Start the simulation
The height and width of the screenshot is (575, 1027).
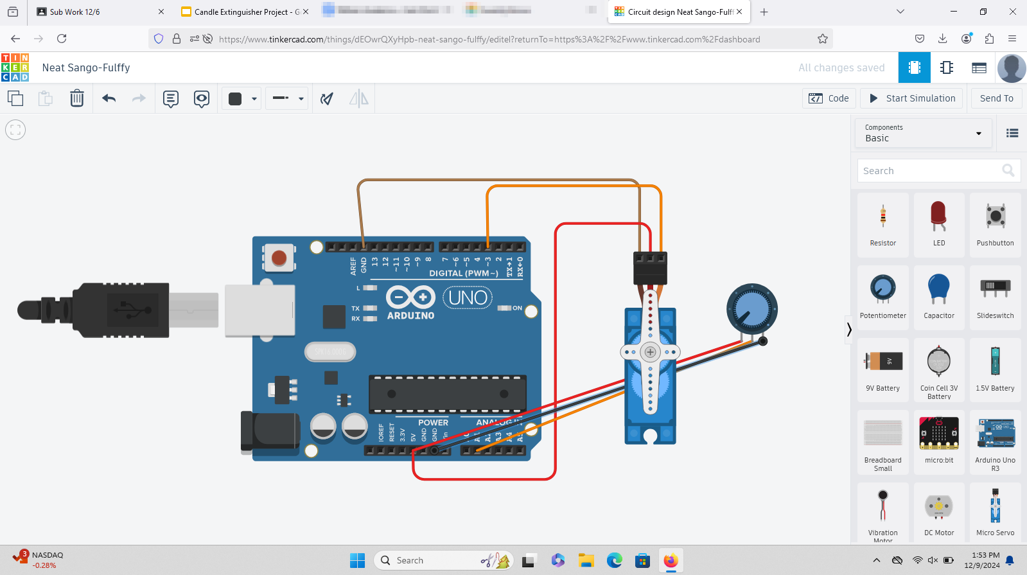pos(912,98)
